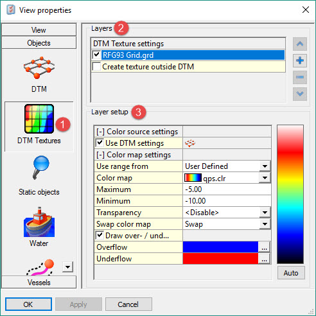Toggle Use DTM settings checkbox
Screen dimensions: 316x316
[100, 143]
